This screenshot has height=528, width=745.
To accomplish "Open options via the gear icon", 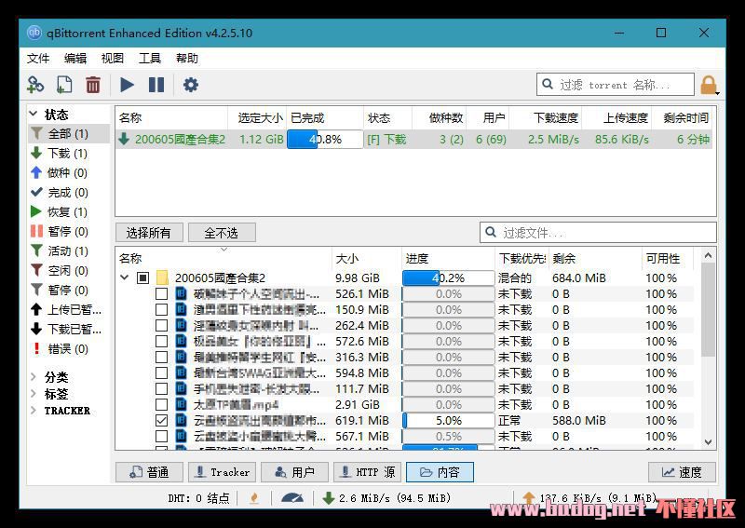I will coord(191,85).
